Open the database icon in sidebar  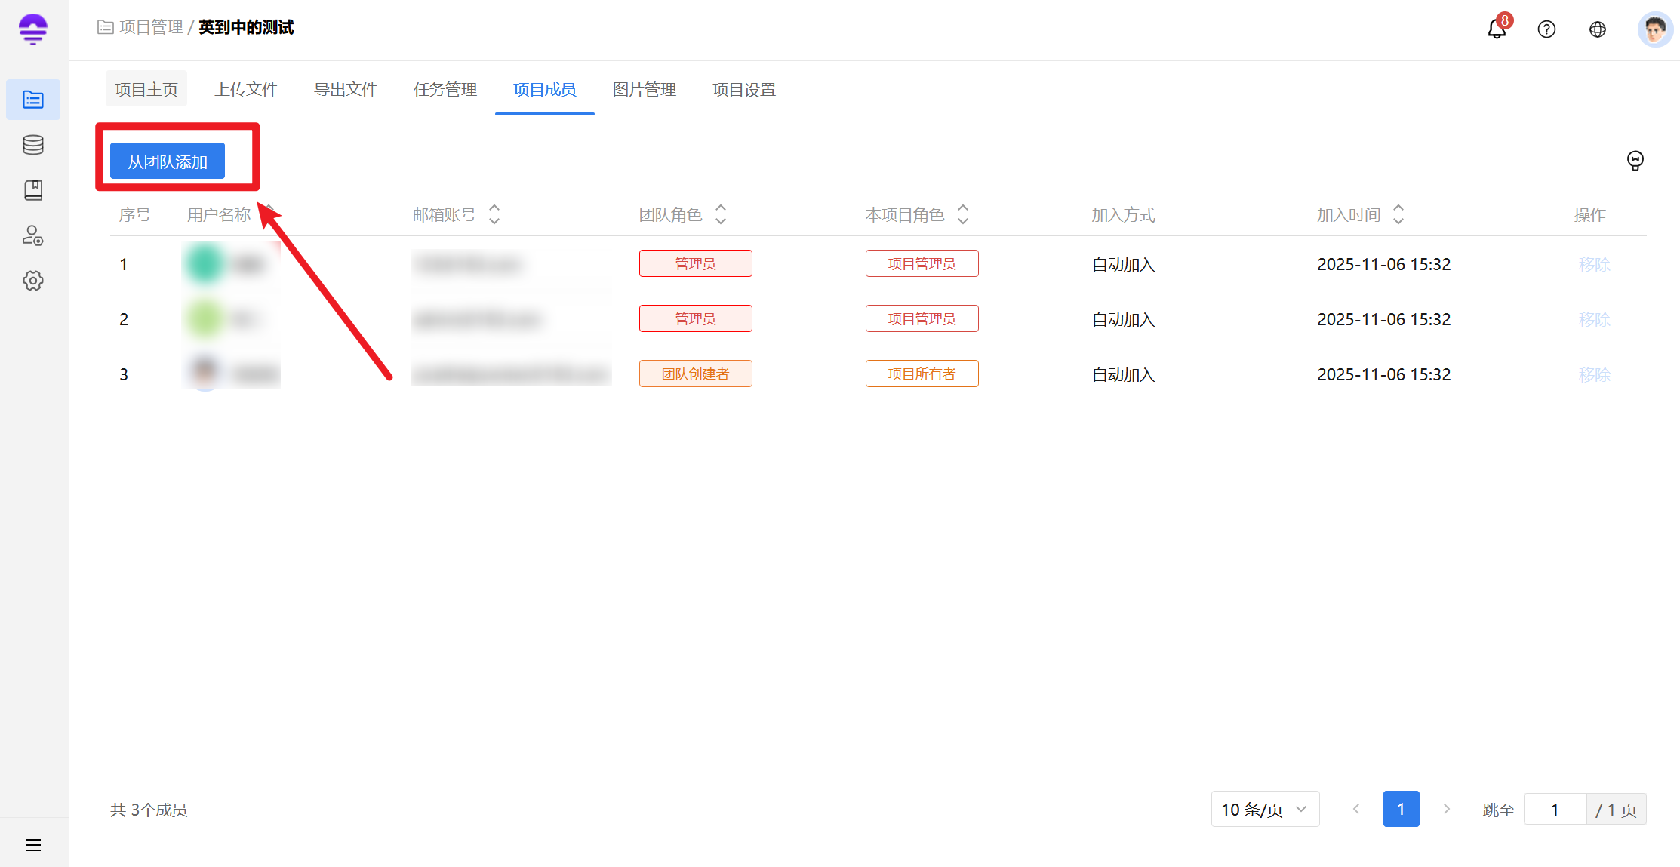coord(33,145)
